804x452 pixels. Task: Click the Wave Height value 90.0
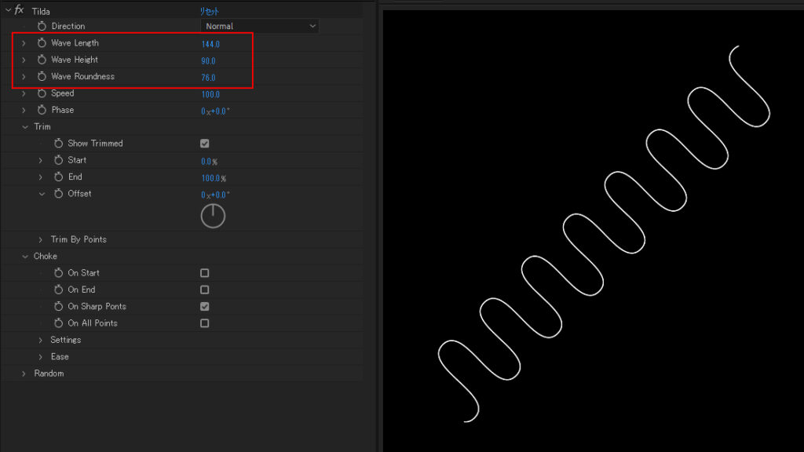click(208, 61)
